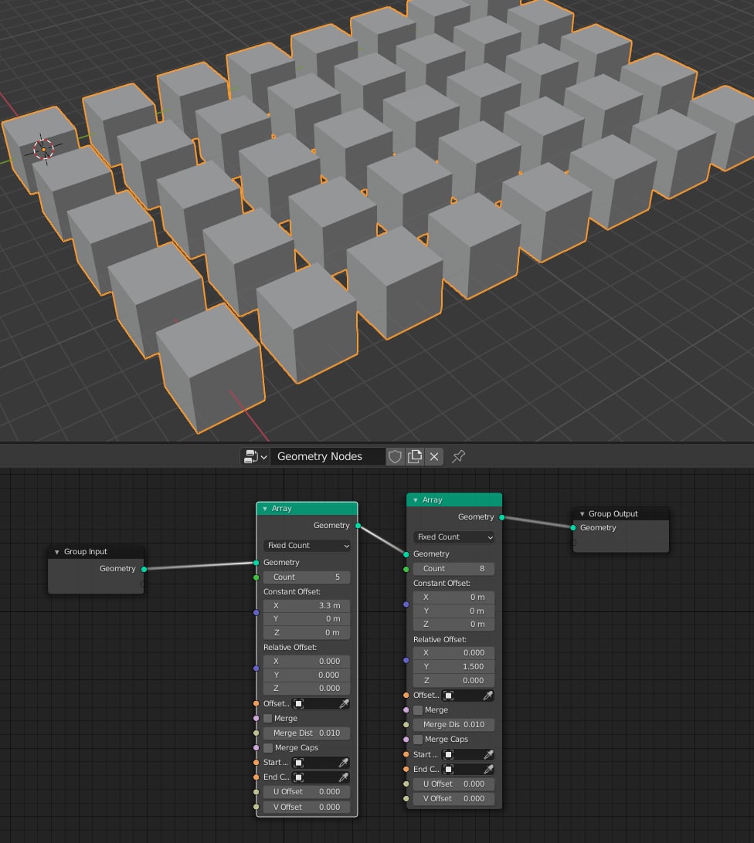Use Offset object eyedropper in first Array

344,703
